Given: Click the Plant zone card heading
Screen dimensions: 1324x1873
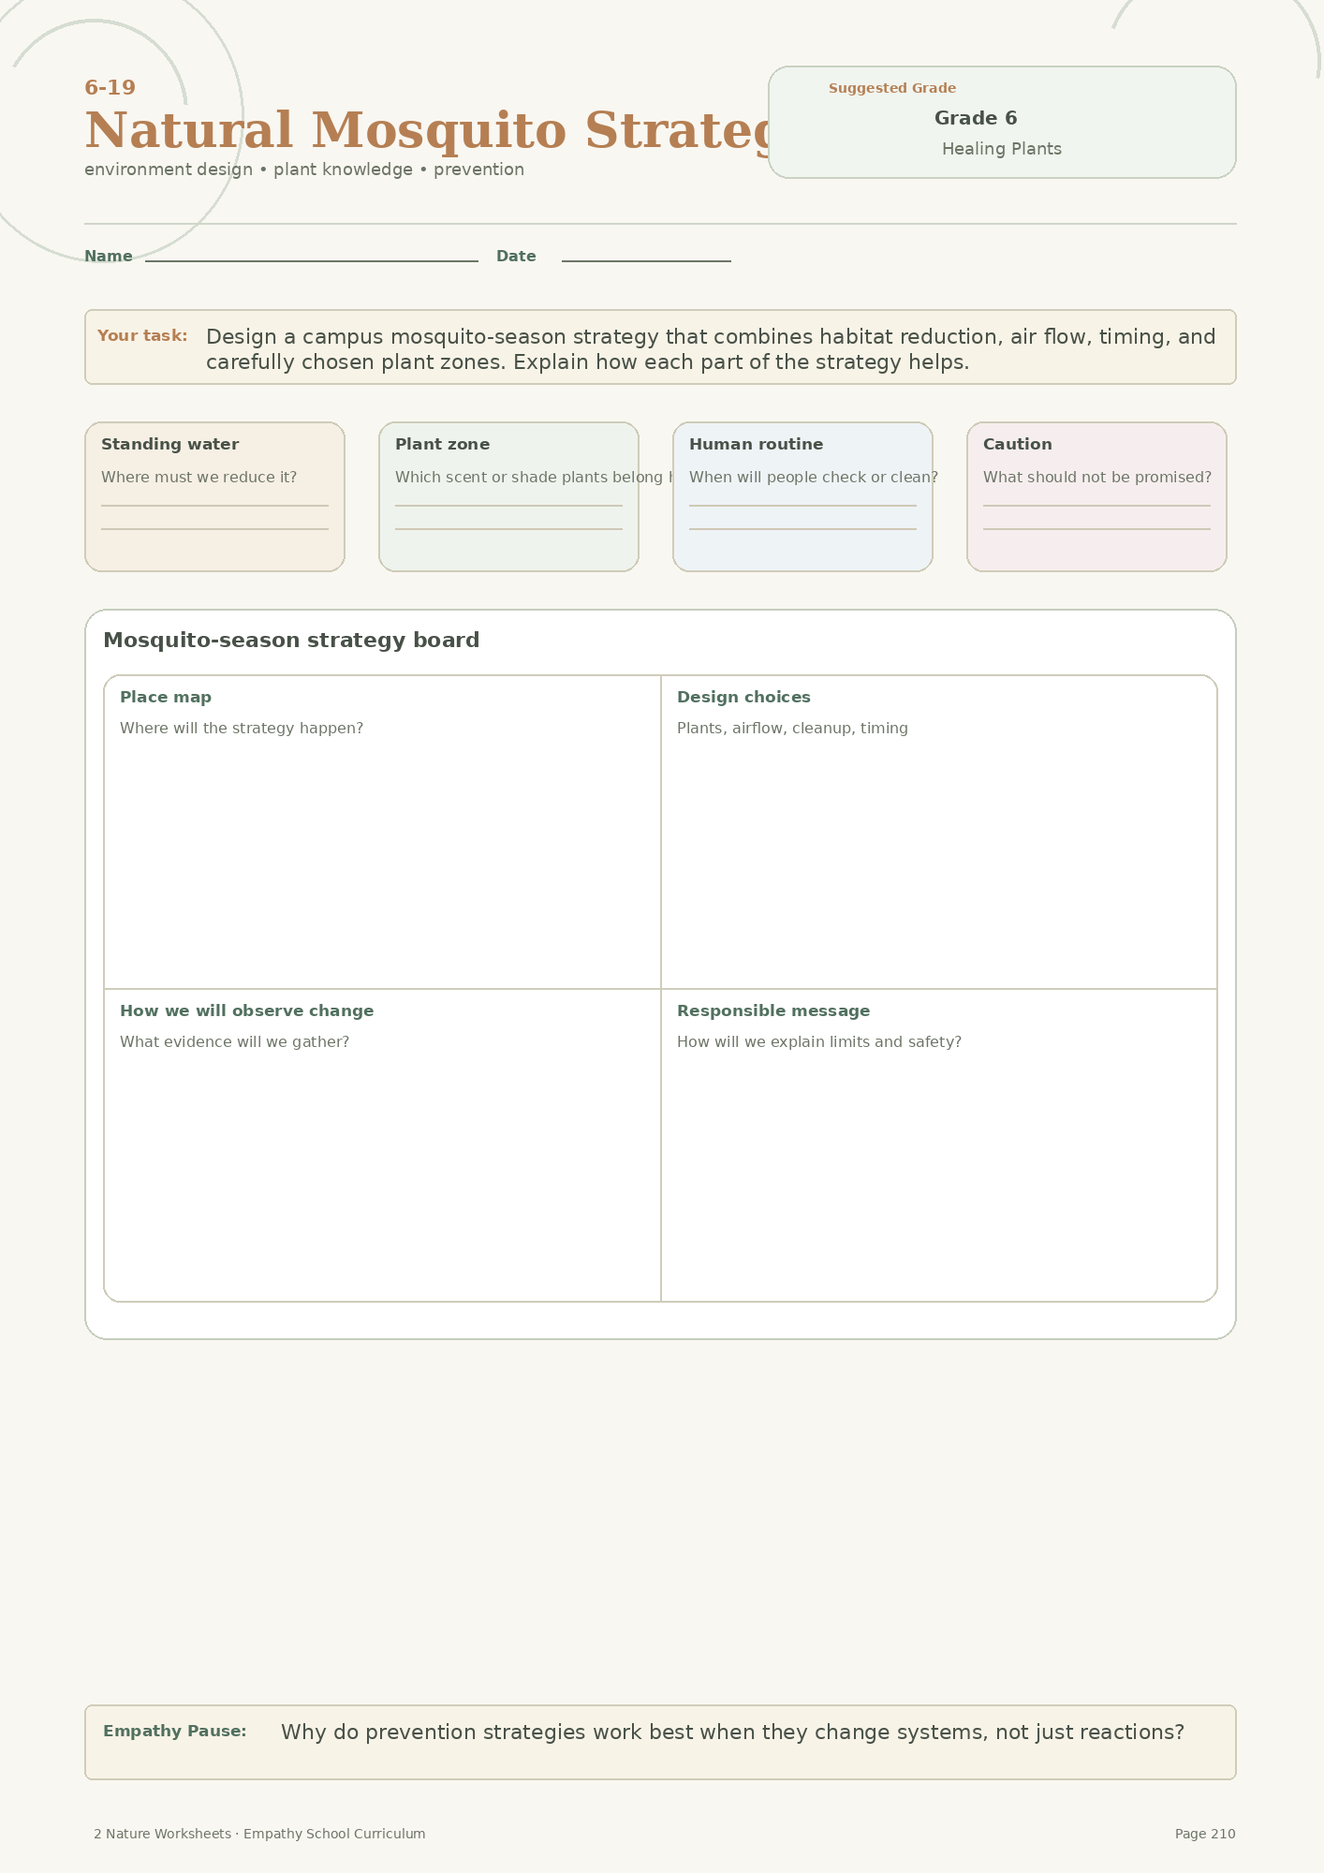Looking at the screenshot, I should pos(442,444).
